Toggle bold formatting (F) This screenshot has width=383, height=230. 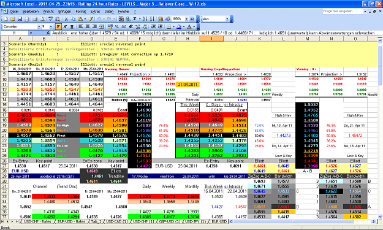[x=58, y=26]
